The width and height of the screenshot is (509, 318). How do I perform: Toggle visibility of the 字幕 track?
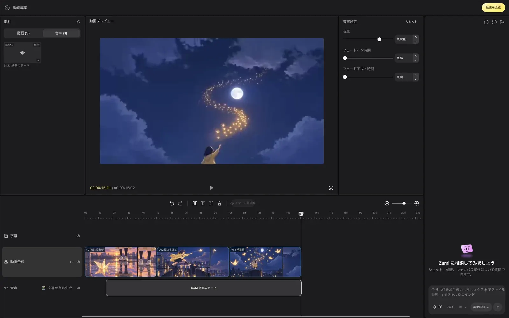pos(78,236)
